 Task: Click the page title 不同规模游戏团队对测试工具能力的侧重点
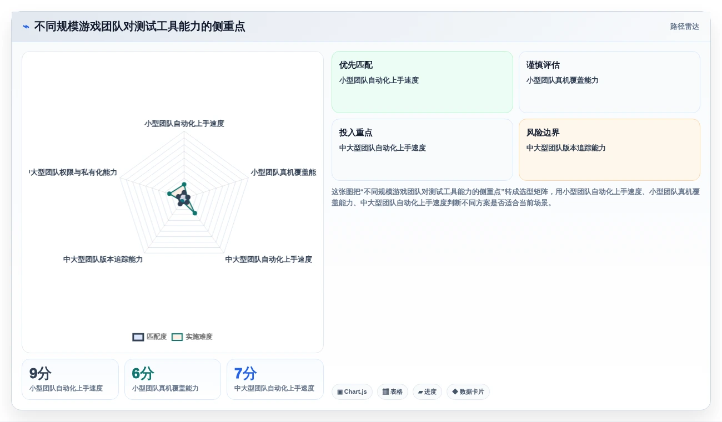coord(139,27)
